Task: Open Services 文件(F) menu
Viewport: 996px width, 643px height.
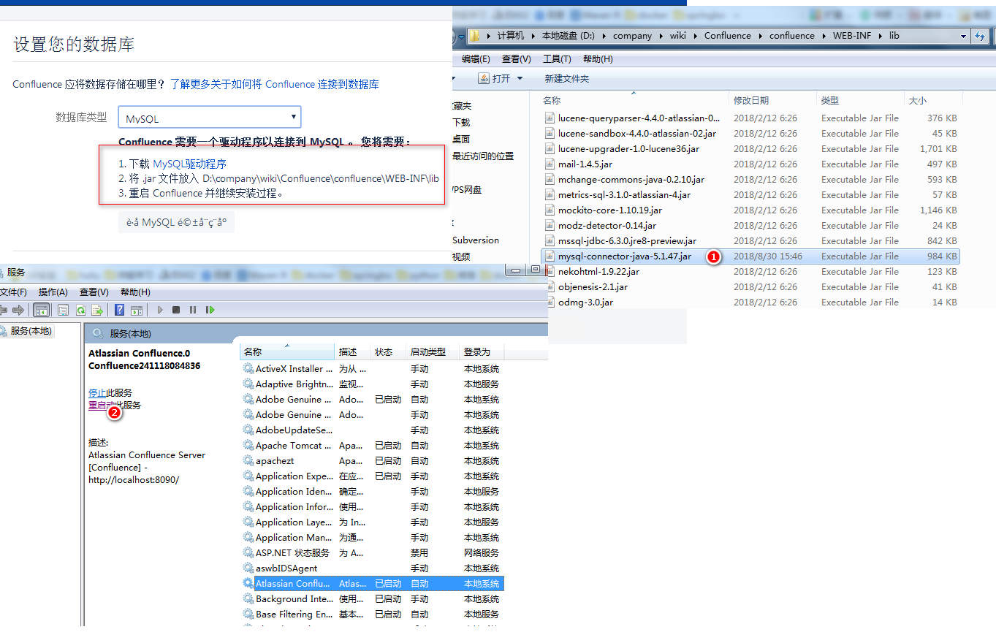Action: [13, 292]
